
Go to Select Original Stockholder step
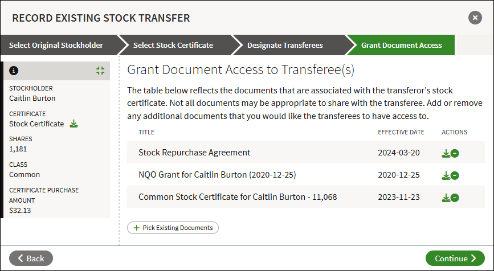coord(56,45)
